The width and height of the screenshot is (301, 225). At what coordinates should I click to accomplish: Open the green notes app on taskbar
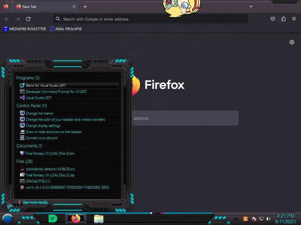[53, 219]
